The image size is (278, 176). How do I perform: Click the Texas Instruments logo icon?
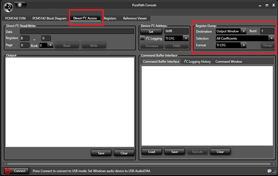(8, 7)
